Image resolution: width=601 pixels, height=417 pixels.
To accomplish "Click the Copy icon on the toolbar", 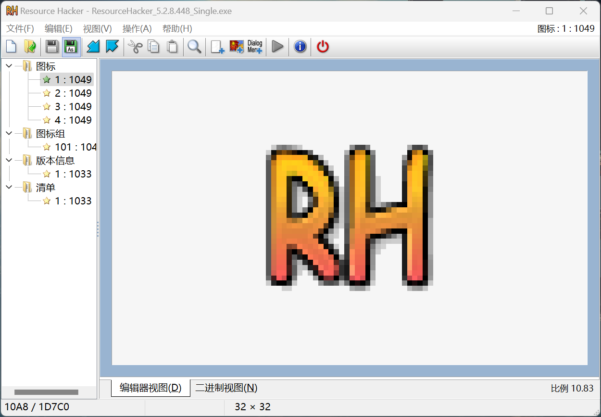I will [154, 46].
